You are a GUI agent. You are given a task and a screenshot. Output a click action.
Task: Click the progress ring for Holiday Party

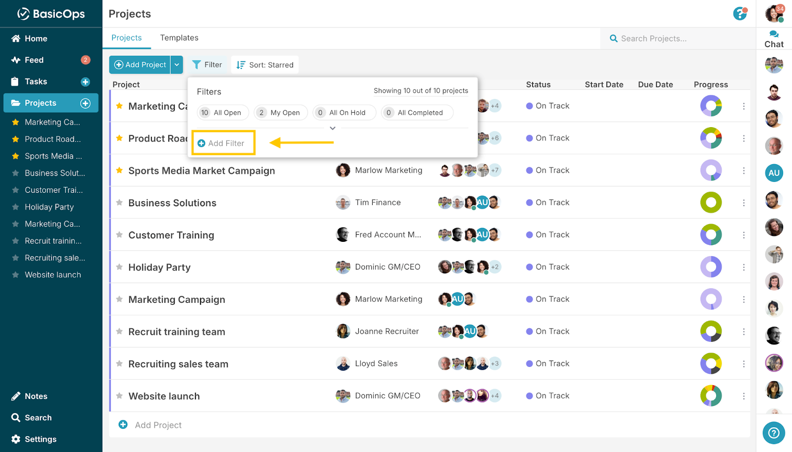pyautogui.click(x=711, y=267)
